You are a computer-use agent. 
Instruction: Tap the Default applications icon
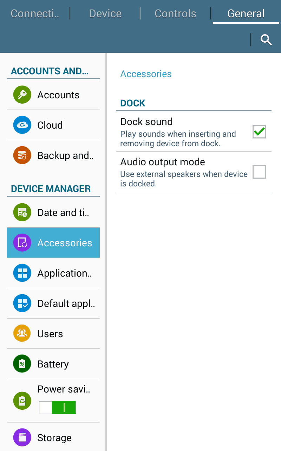tap(22, 303)
